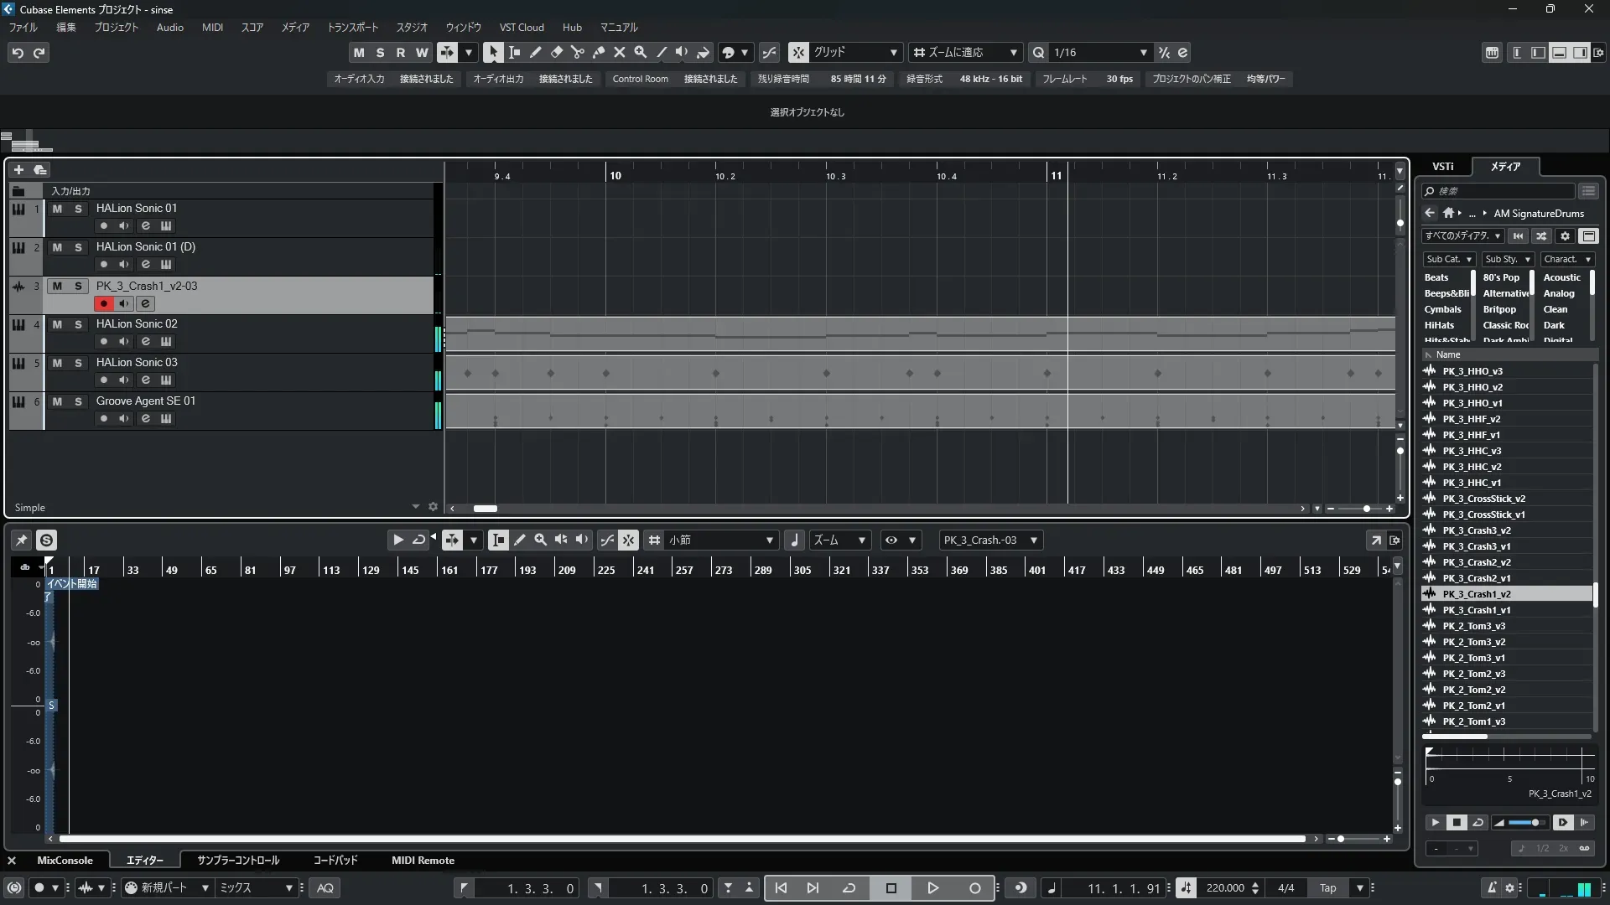Disable record on PK_3_Crash1_v2-03 track

(103, 303)
